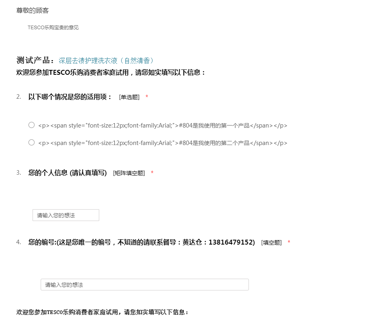Click the [单选题] type tag
Screen dimensions: 366x325
pyautogui.click(x=129, y=97)
